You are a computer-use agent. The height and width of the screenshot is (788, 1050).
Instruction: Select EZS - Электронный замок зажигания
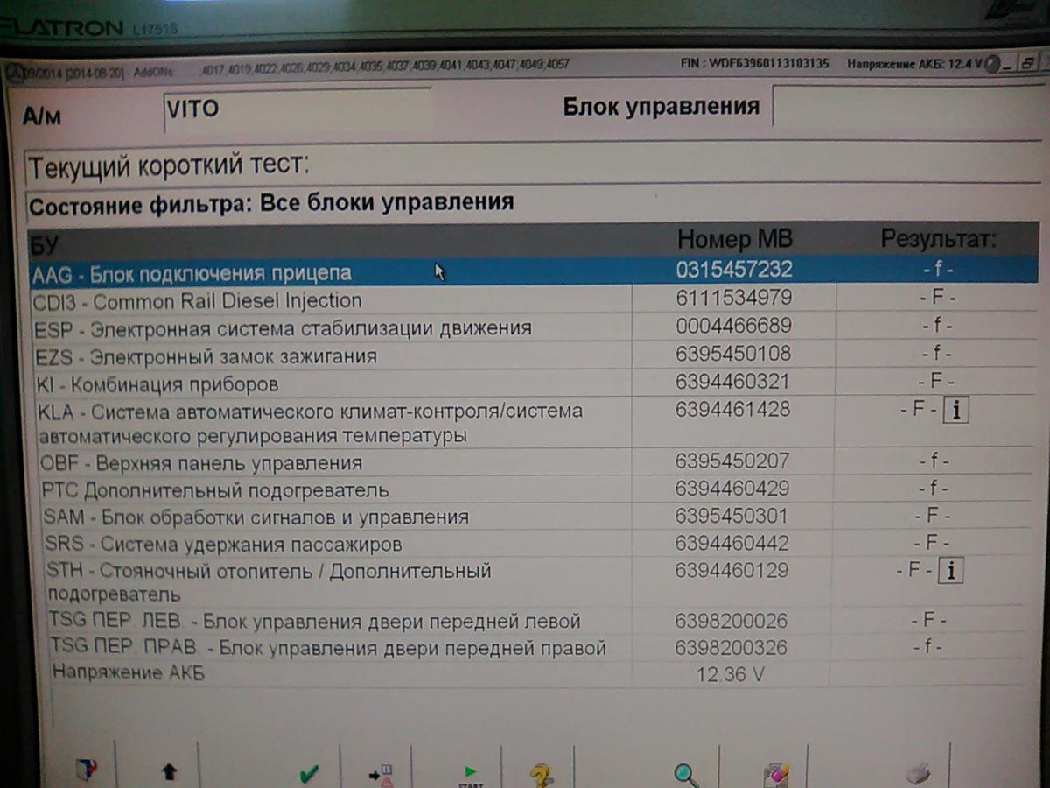[206, 357]
